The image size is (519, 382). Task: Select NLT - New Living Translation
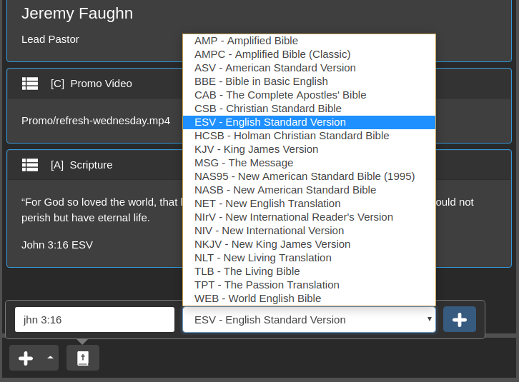[309, 258]
